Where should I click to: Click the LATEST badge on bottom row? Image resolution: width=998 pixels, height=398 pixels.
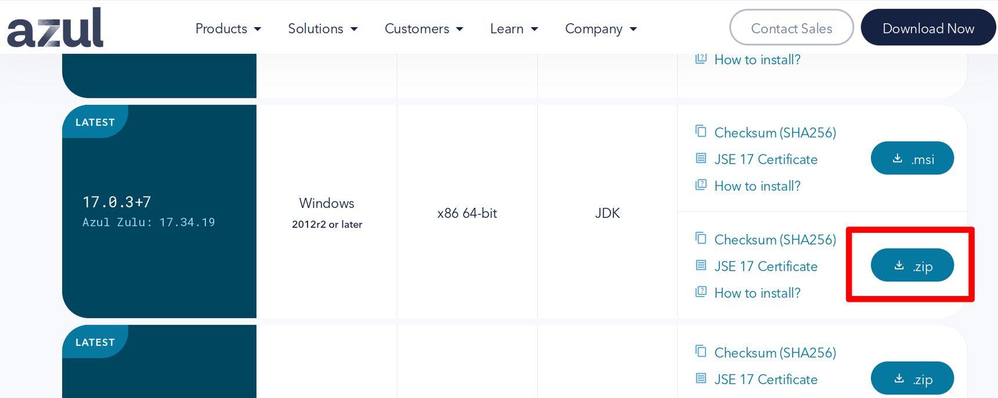point(95,342)
